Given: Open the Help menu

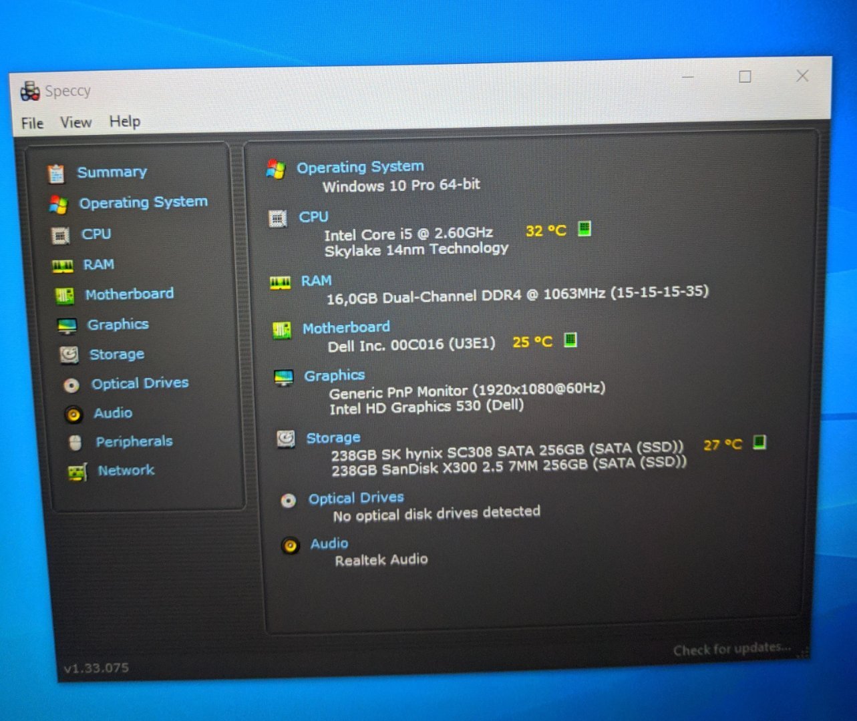Looking at the screenshot, I should pyautogui.click(x=125, y=121).
